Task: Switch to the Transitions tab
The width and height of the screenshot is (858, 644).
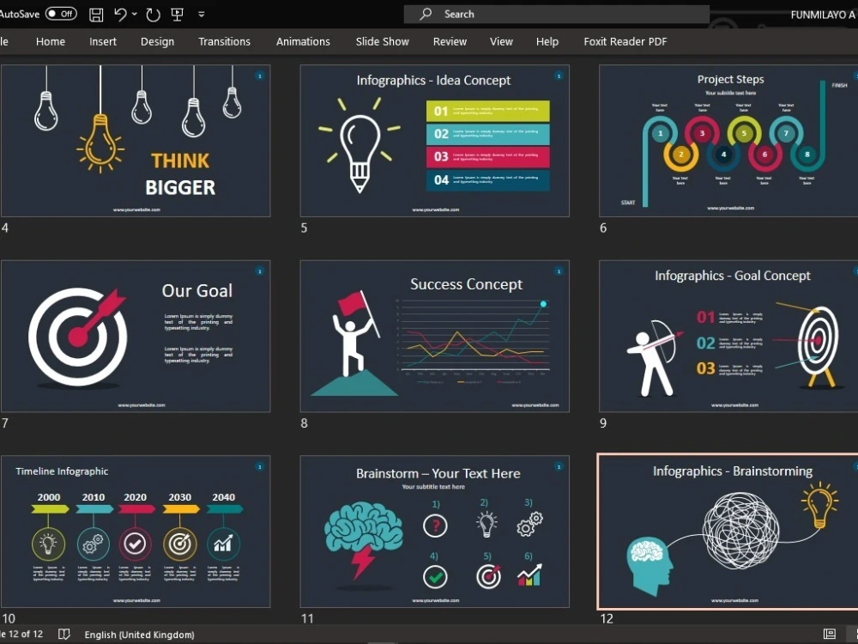Action: click(x=224, y=41)
